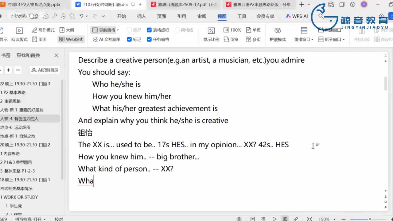Open 阅读版式 reading layout view
This screenshot has height=221, width=393.
tap(19, 35)
